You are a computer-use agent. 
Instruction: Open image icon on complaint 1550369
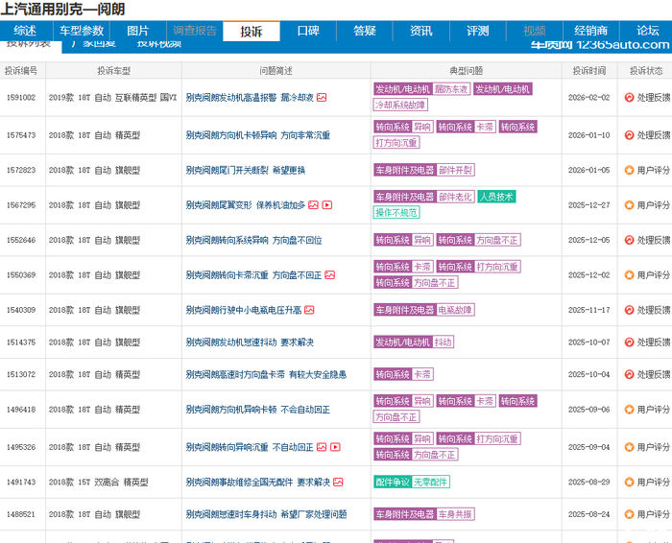330,275
